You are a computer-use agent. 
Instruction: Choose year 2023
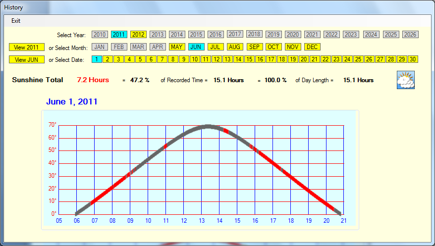pyautogui.click(x=351, y=34)
